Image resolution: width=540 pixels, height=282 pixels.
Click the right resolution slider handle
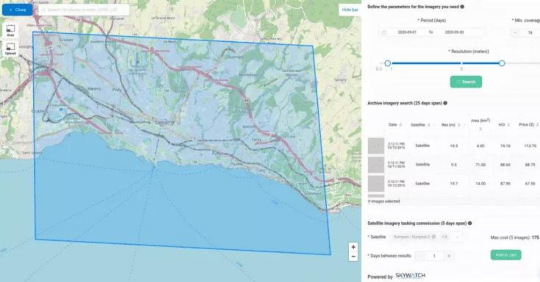502,63
